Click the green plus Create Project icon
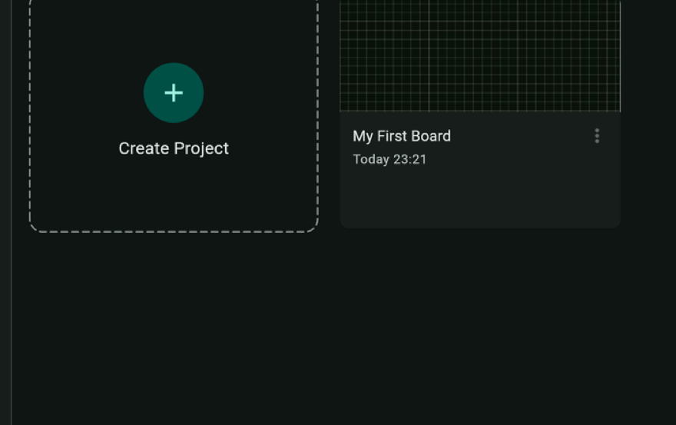 pos(174,93)
